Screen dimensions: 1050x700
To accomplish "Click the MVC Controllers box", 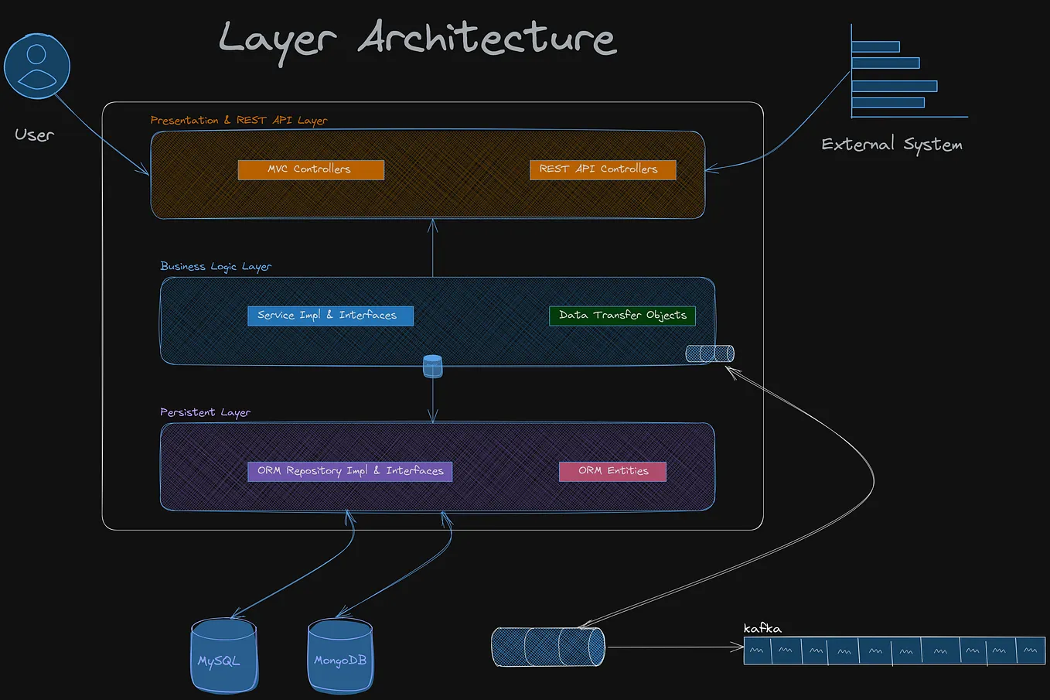I will 311,169.
